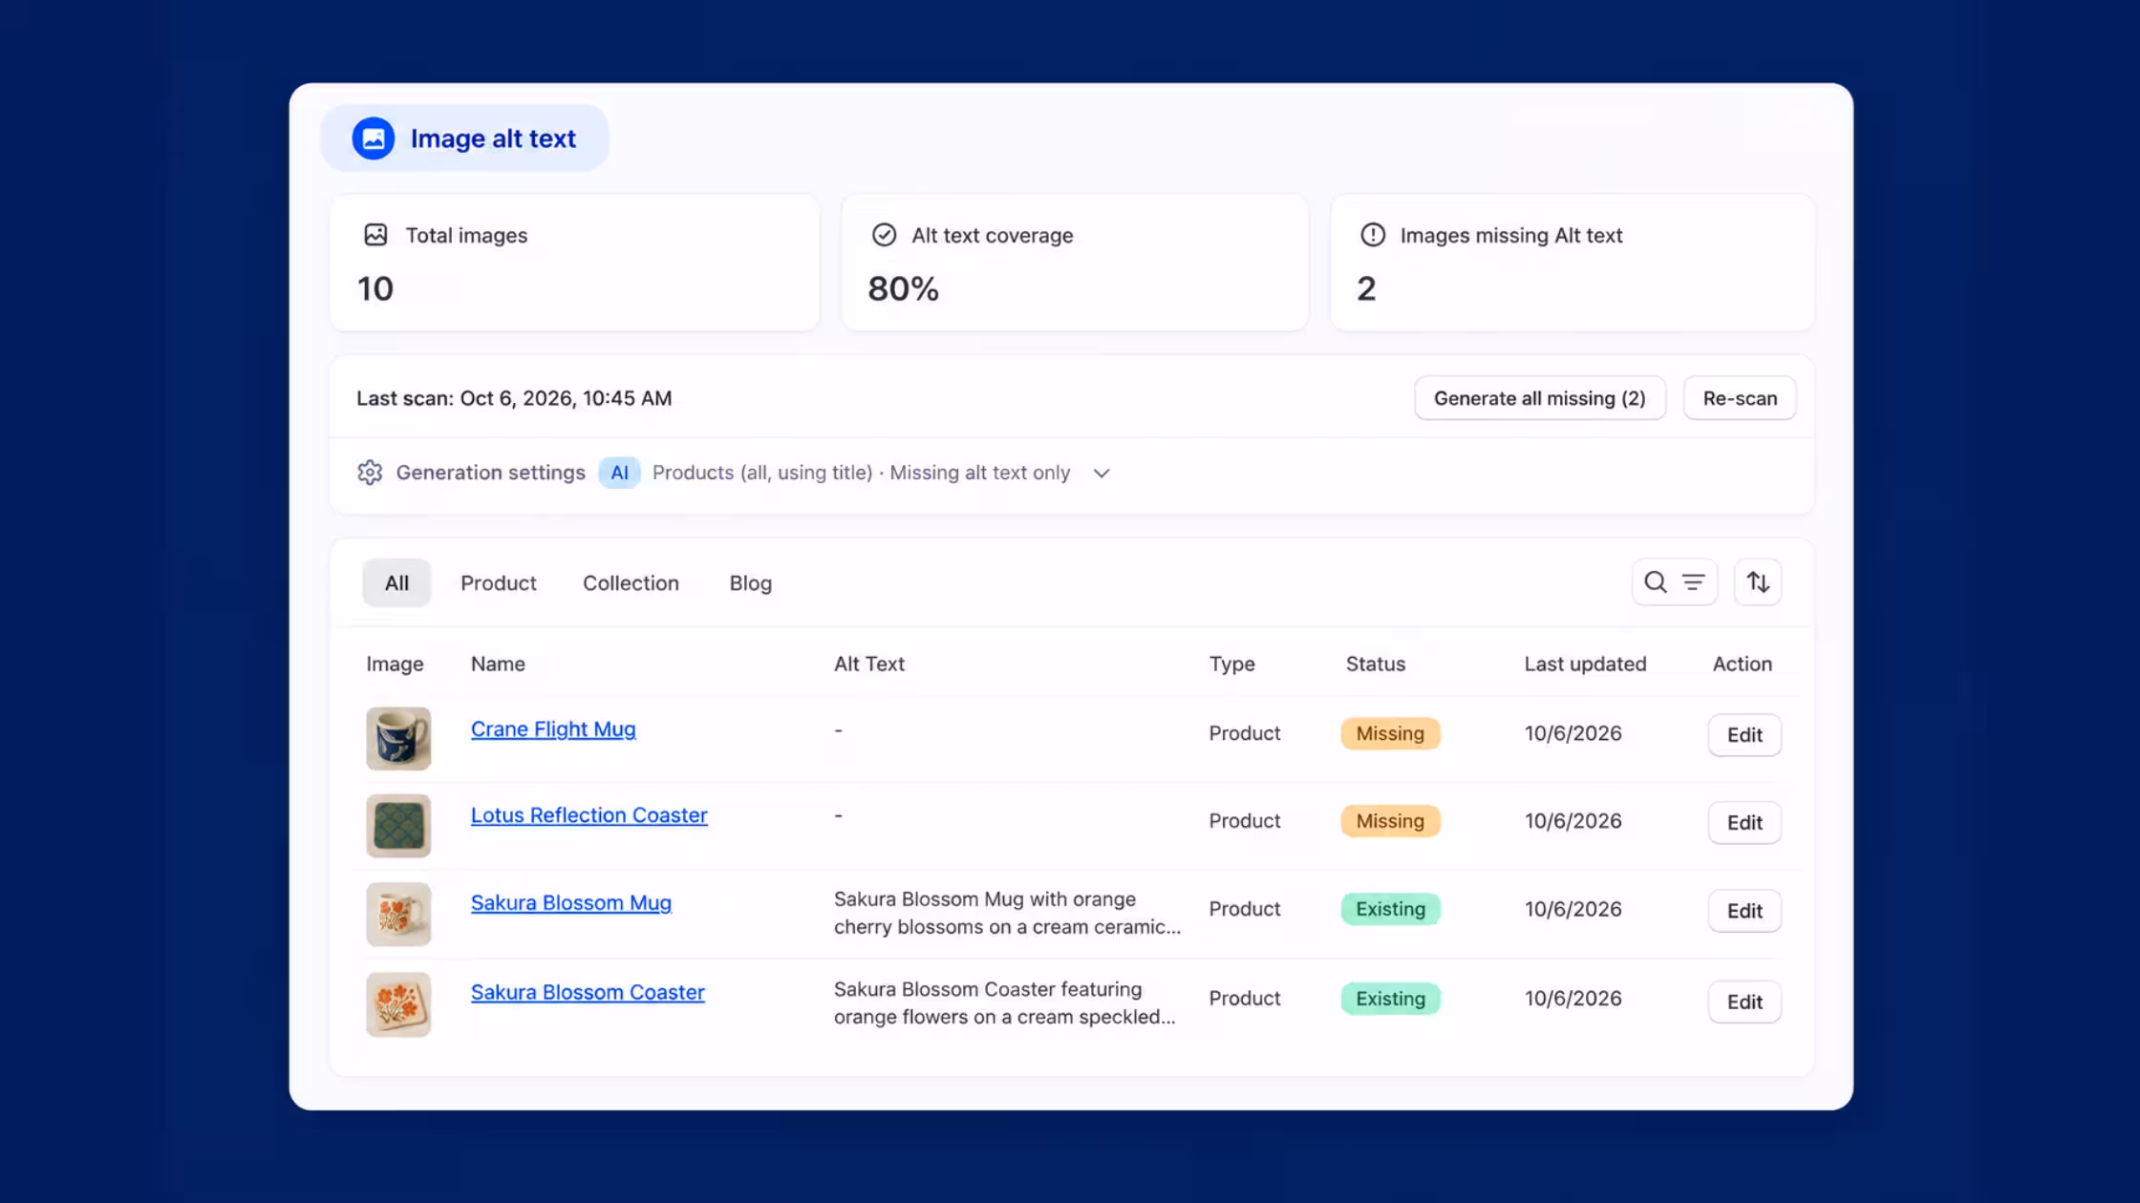
Task: Click the Missing badge for Crane Flight Mug
Action: pos(1390,733)
